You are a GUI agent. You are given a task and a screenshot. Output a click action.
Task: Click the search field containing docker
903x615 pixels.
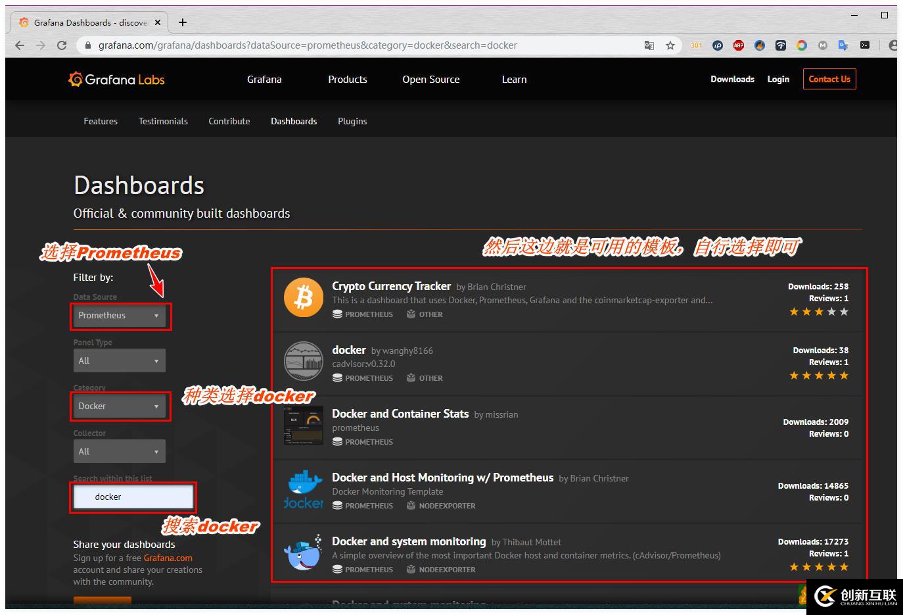click(x=133, y=497)
